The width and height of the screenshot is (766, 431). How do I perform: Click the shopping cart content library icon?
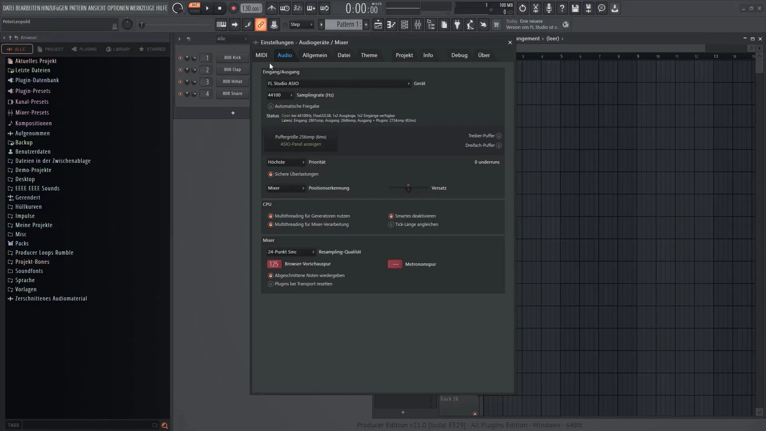pos(496,25)
